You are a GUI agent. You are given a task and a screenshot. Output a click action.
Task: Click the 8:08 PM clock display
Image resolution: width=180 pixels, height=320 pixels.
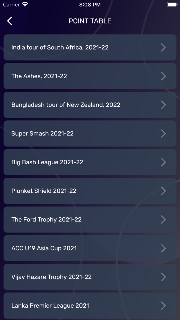coord(90,4)
